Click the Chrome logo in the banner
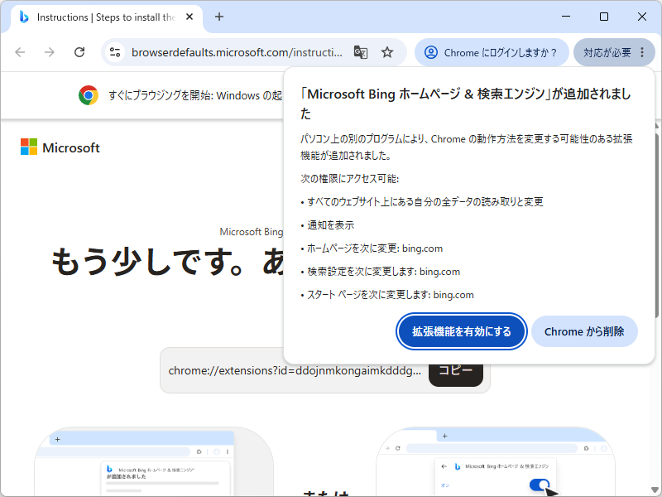This screenshot has width=662, height=497. pos(89,95)
